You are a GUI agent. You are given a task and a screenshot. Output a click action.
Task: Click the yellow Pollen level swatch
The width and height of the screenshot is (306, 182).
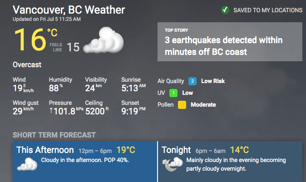182,105
